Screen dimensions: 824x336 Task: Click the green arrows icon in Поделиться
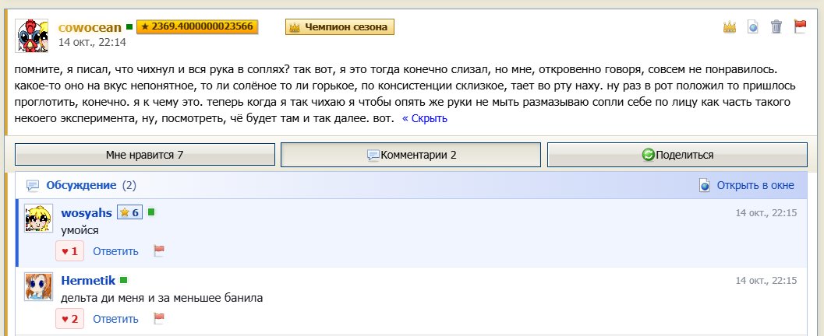coord(649,155)
